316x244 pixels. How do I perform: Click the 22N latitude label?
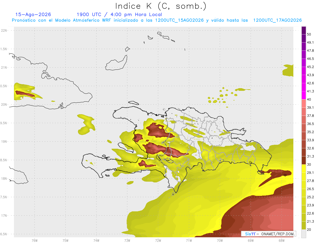(4, 30)
